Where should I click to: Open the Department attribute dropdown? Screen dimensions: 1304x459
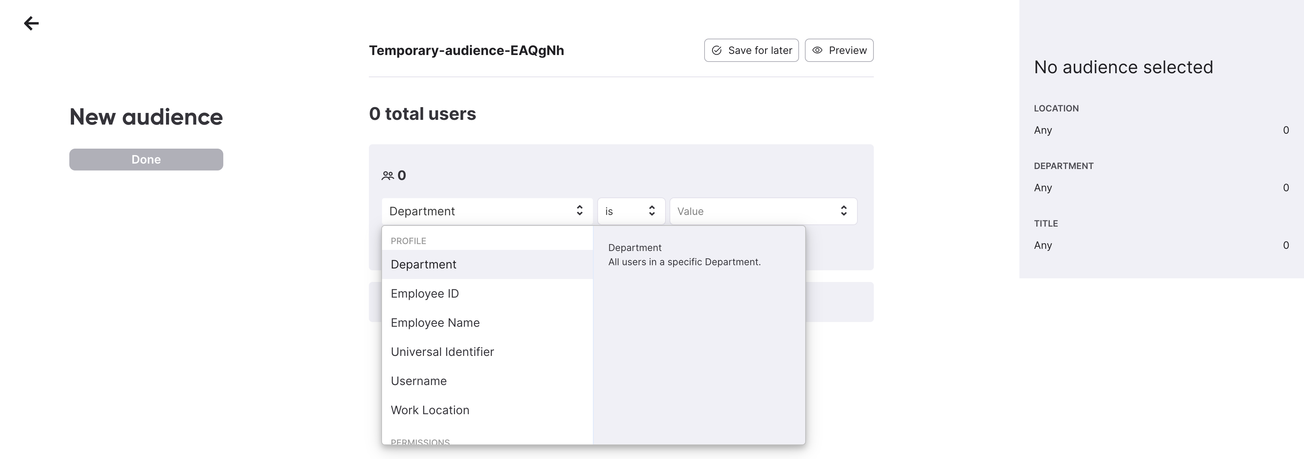pyautogui.click(x=487, y=211)
